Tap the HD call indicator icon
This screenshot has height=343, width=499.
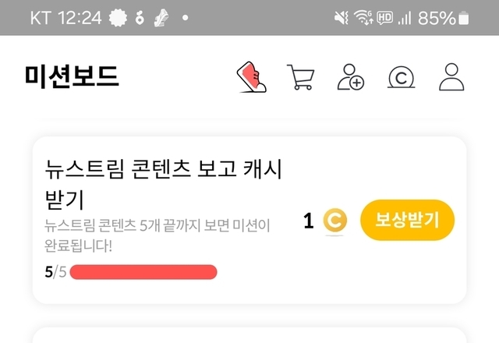click(384, 18)
